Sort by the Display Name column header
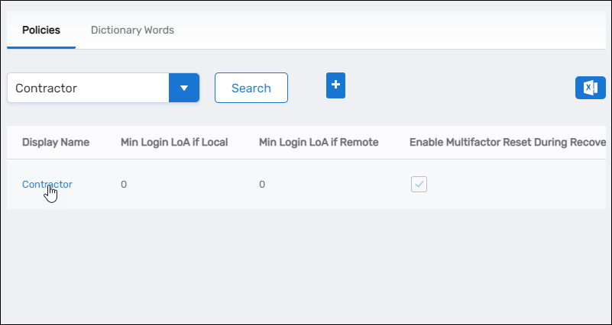This screenshot has width=612, height=325. click(x=56, y=142)
